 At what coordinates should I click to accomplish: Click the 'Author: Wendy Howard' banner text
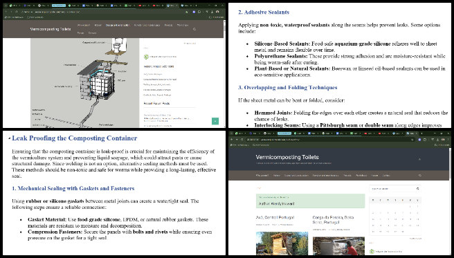[276, 203]
